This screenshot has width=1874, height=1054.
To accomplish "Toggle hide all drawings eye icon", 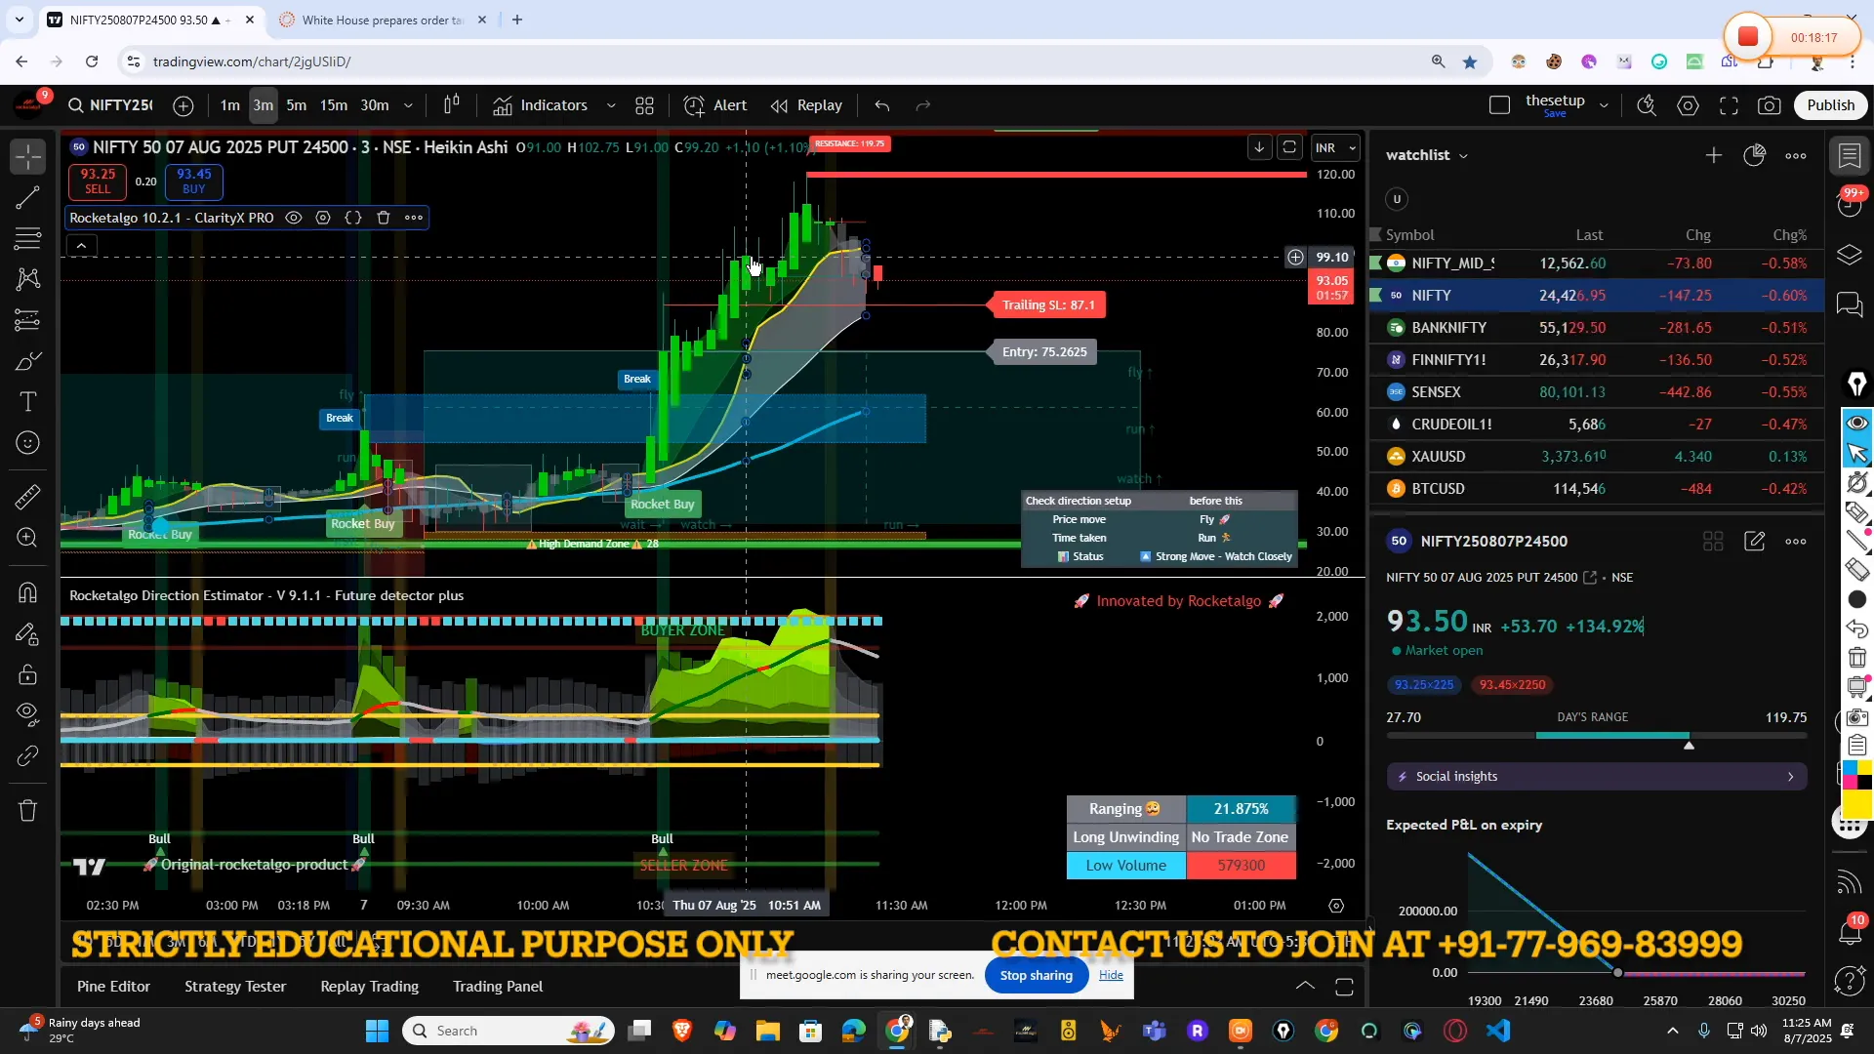I will tap(28, 714).
